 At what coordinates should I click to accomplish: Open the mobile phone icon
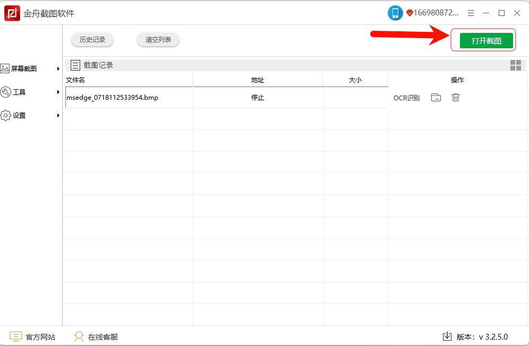point(395,13)
